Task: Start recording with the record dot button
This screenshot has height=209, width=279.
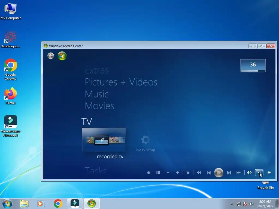Action: coord(148,173)
